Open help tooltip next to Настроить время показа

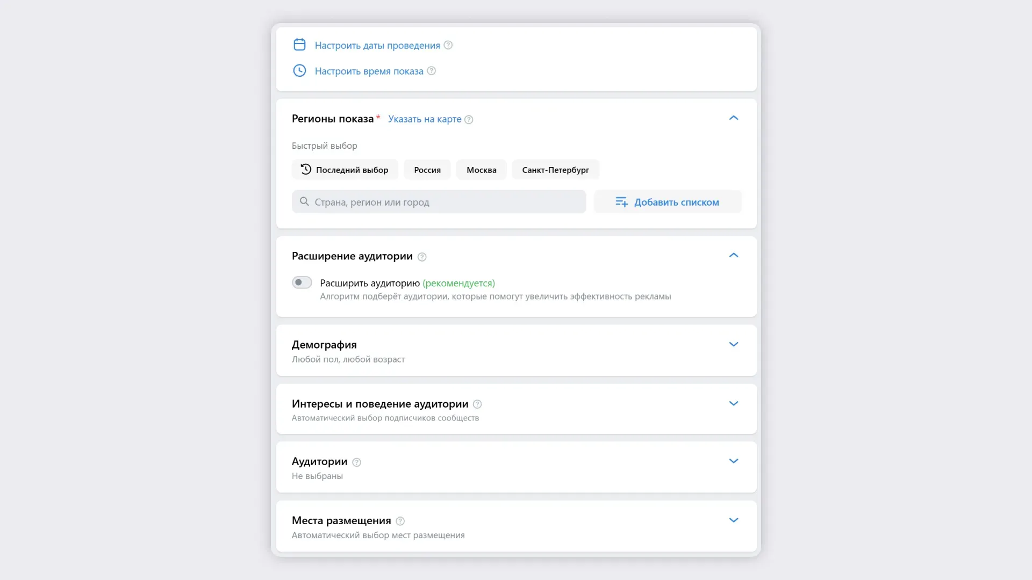(431, 71)
